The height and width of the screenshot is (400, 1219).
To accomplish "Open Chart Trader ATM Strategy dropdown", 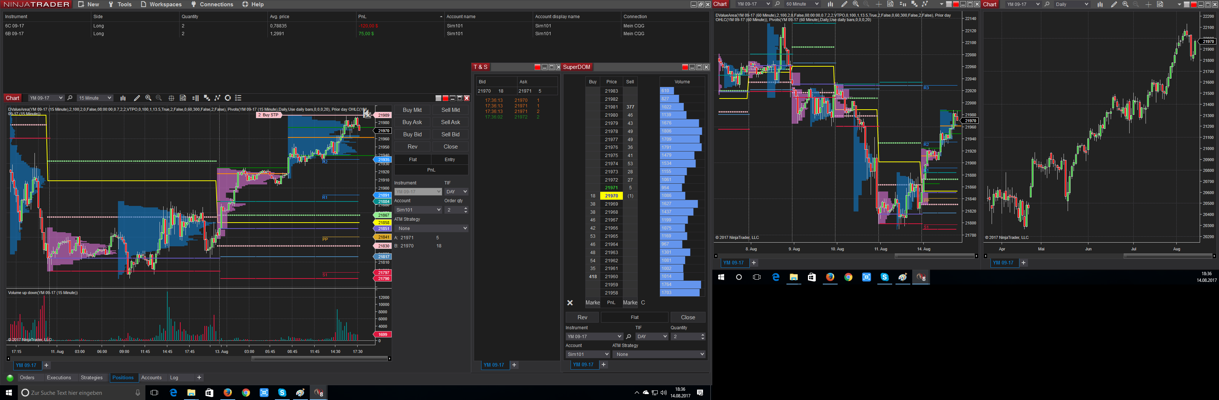I will (x=431, y=229).
